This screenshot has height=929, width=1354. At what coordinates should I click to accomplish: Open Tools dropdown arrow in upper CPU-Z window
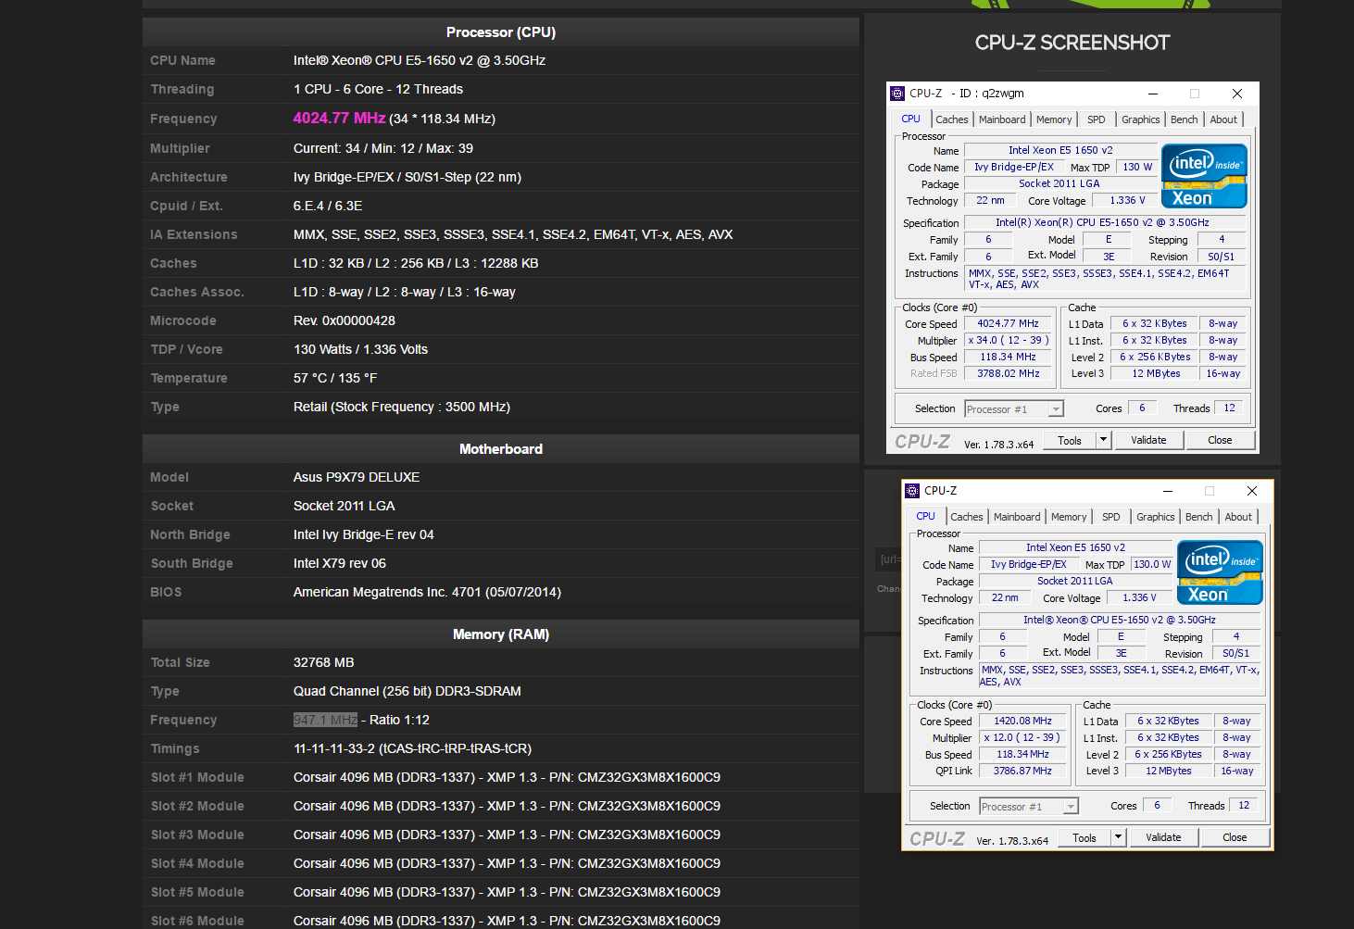click(1103, 441)
